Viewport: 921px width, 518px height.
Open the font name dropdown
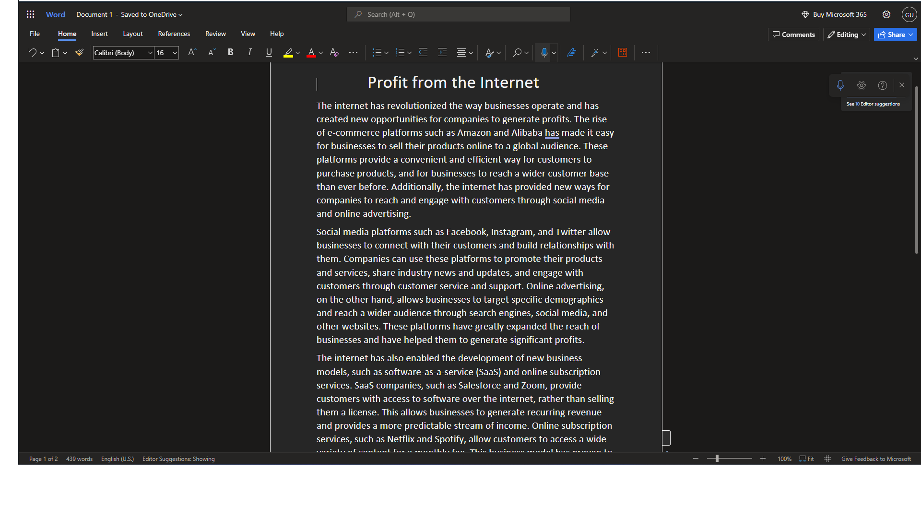point(150,53)
